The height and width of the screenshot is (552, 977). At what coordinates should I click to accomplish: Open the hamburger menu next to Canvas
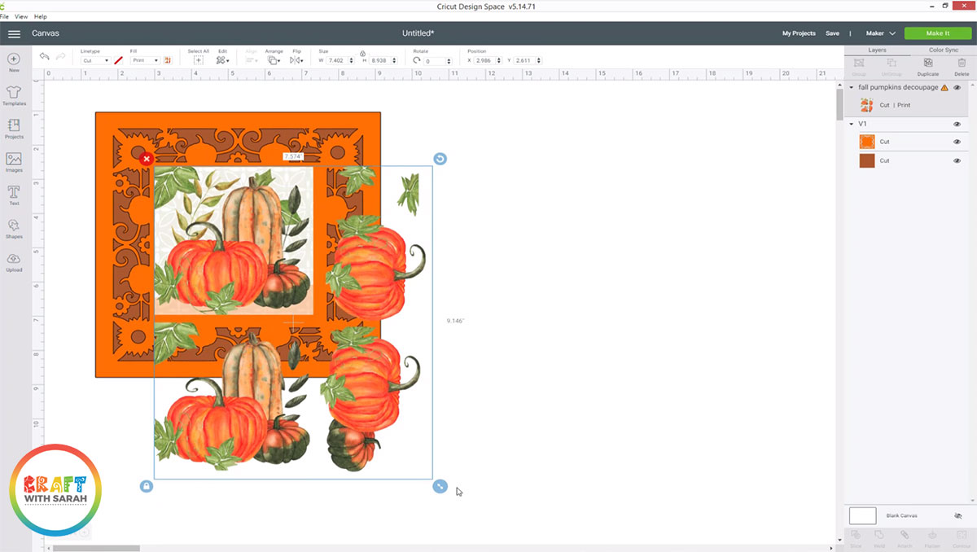coord(14,33)
